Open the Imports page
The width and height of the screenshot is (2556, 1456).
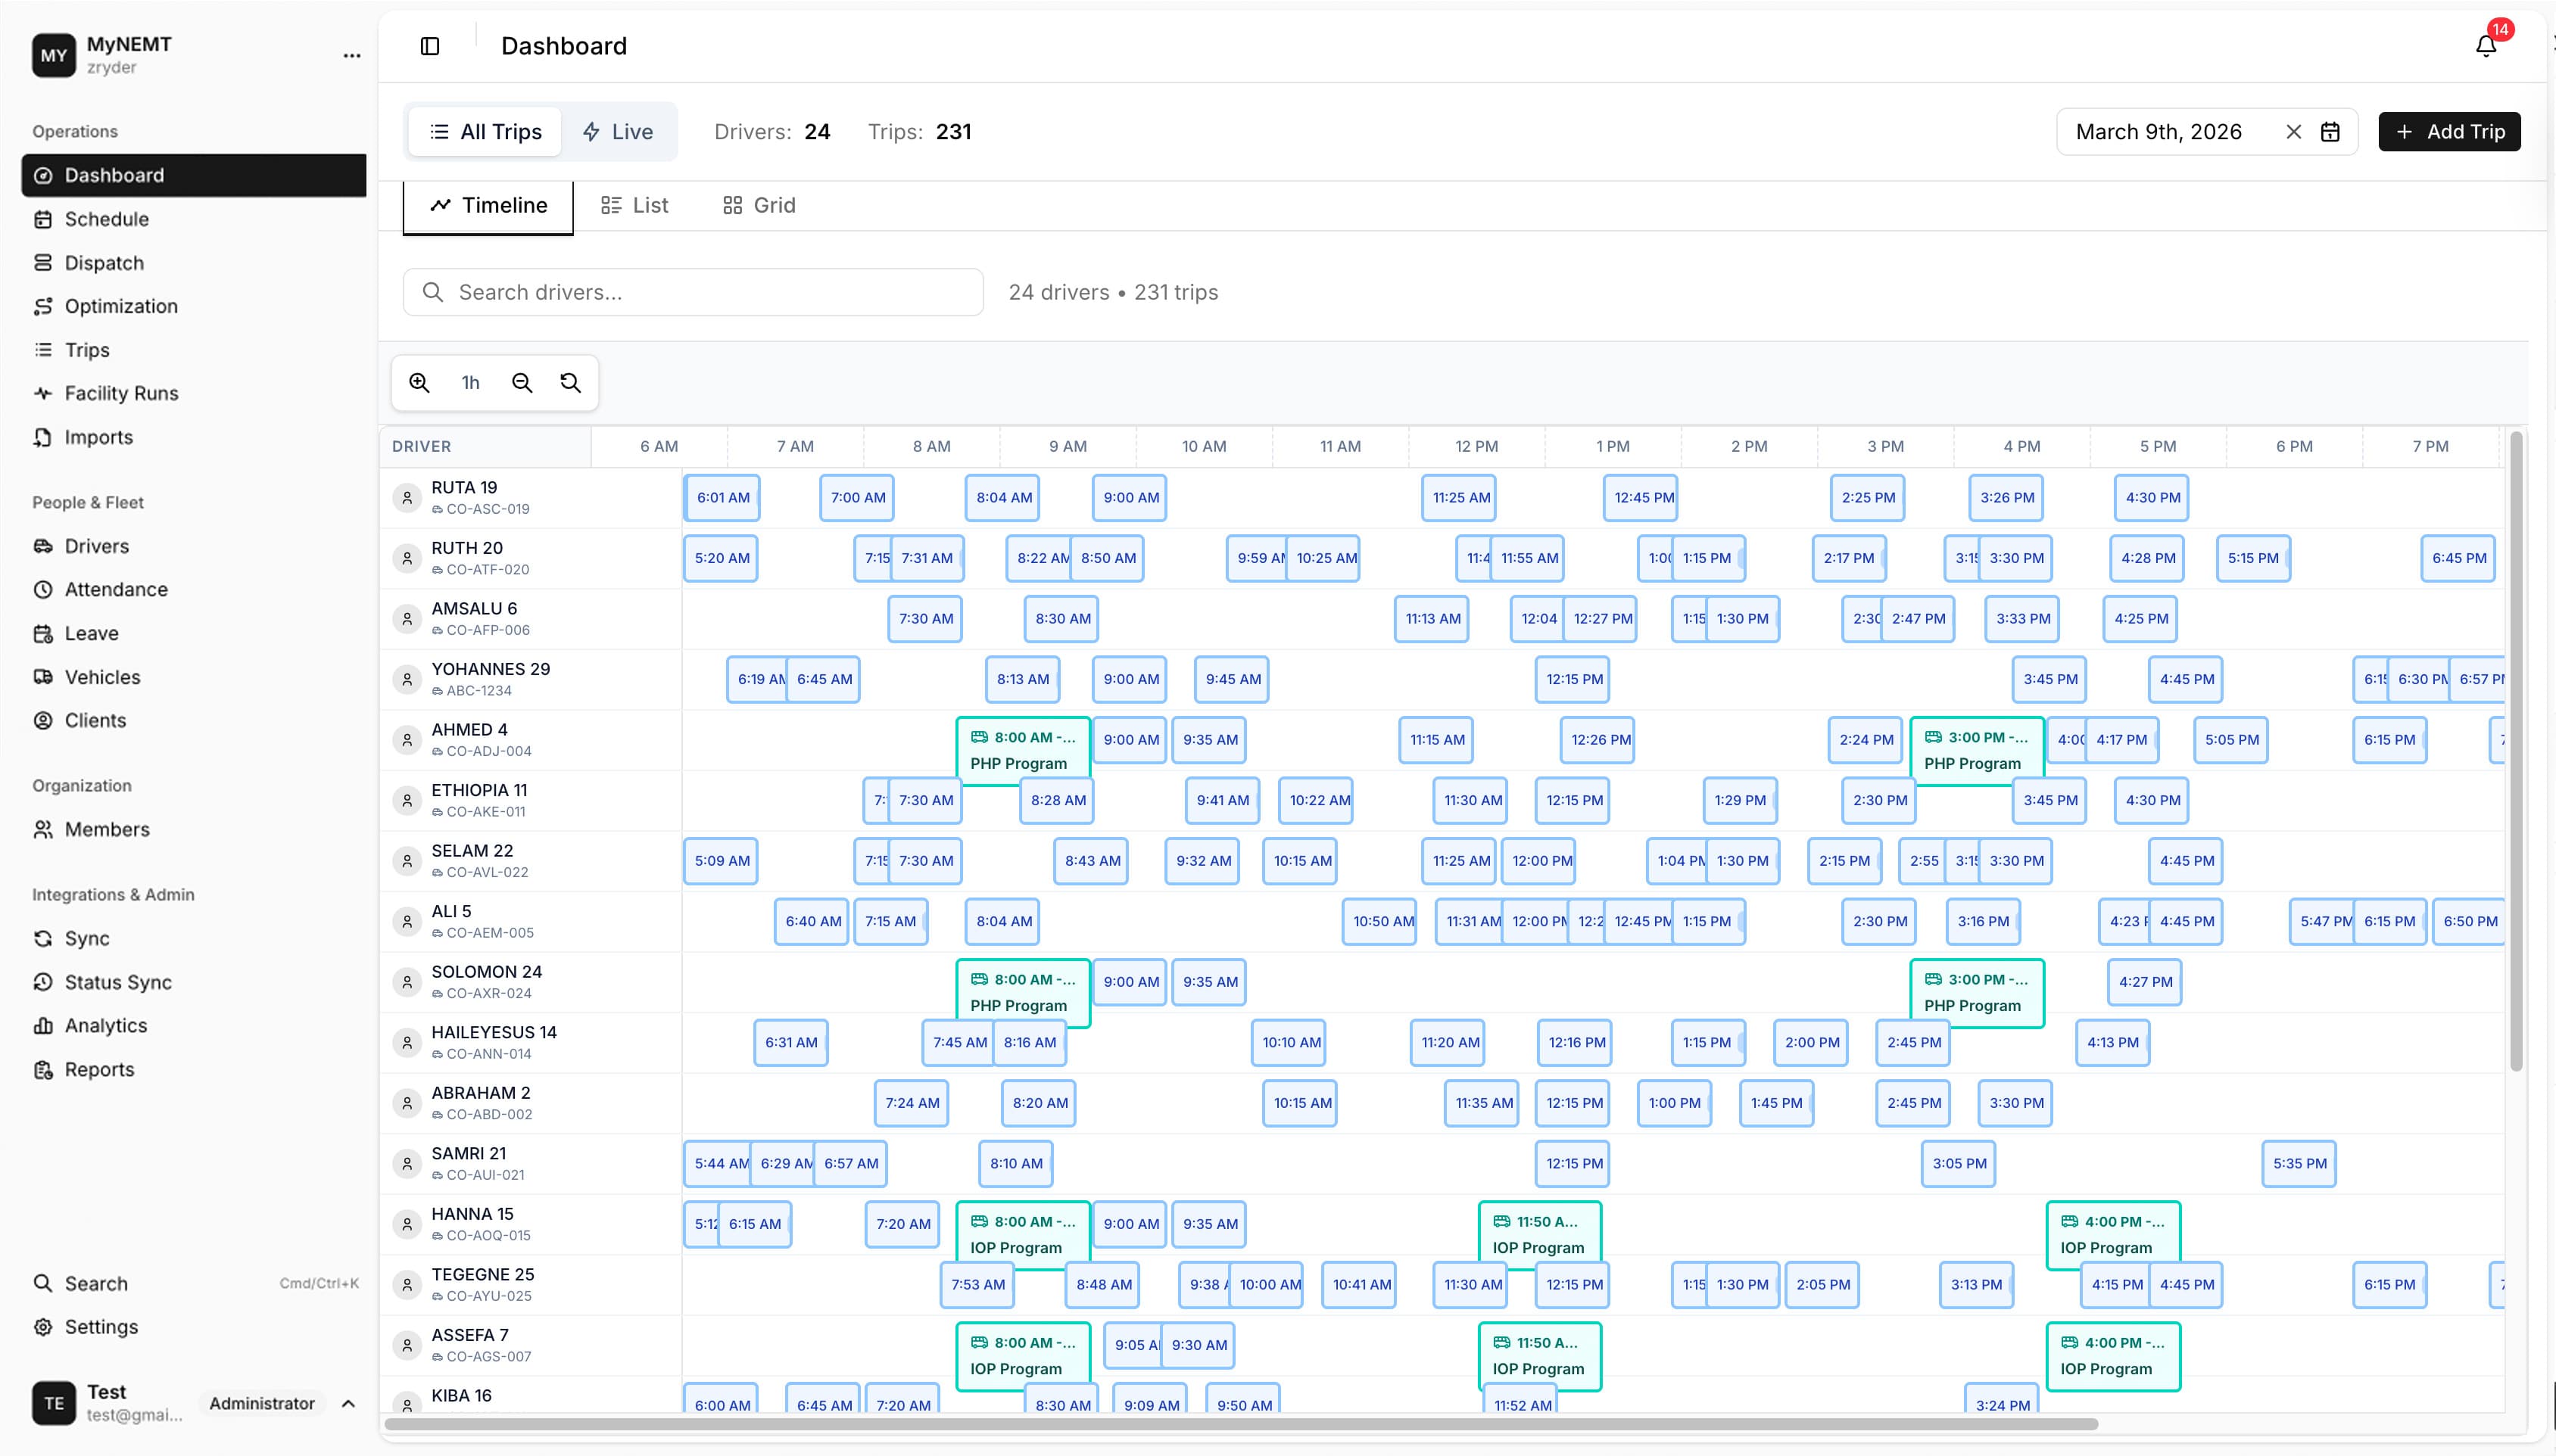98,437
